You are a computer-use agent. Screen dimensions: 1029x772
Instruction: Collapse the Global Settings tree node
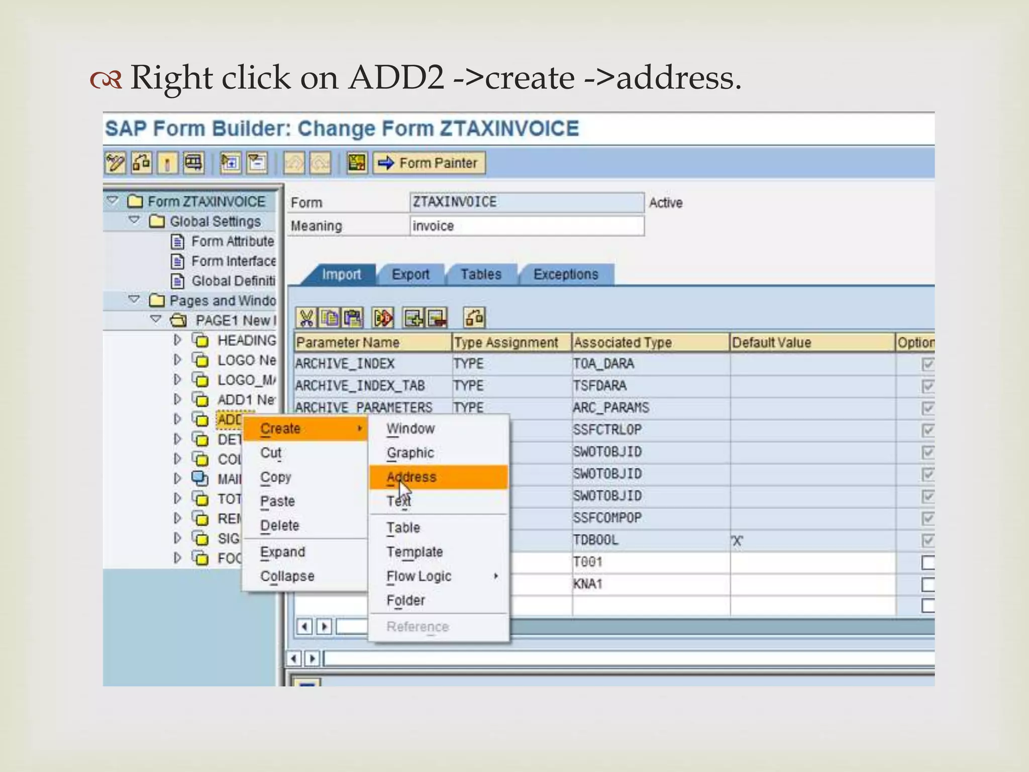click(134, 220)
